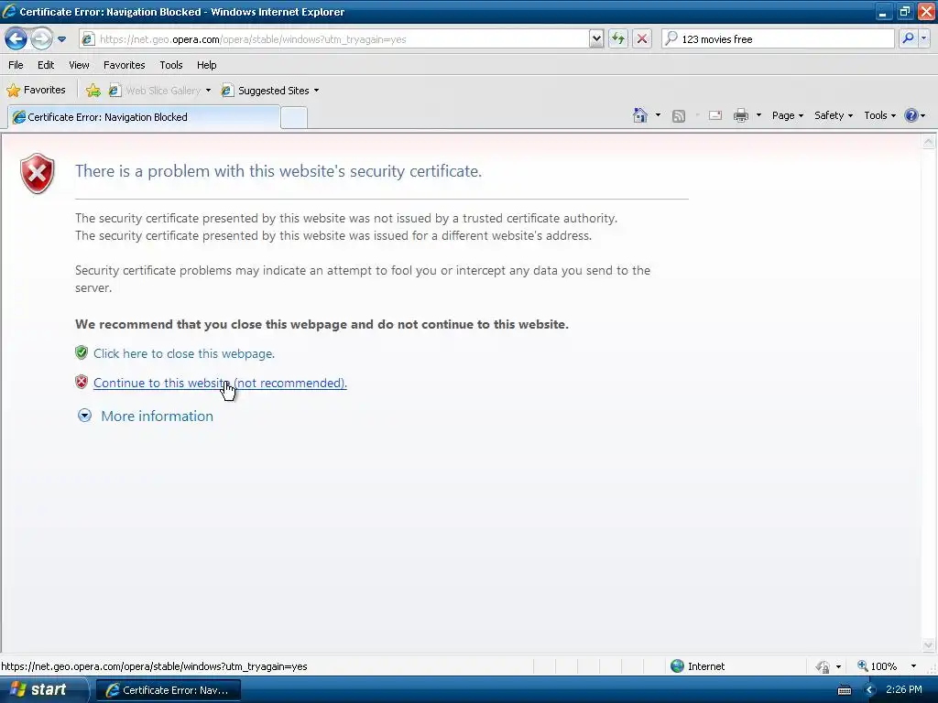Expand the address bar autocomplete dropdown
This screenshot has width=938, height=703.
pos(595,39)
